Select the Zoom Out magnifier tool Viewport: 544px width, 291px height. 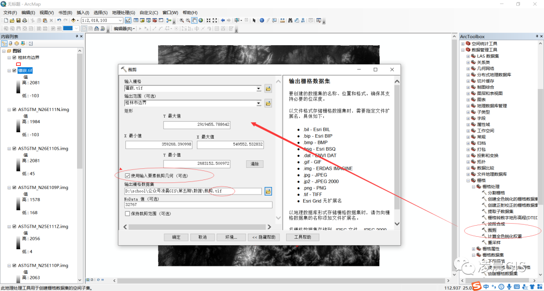(x=188, y=21)
